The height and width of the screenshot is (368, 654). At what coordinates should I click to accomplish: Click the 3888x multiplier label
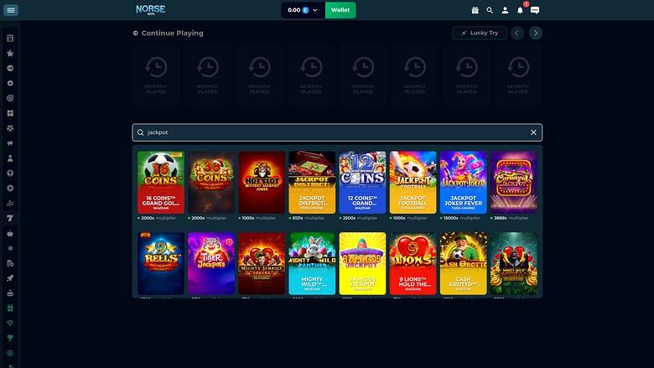pyautogui.click(x=511, y=218)
